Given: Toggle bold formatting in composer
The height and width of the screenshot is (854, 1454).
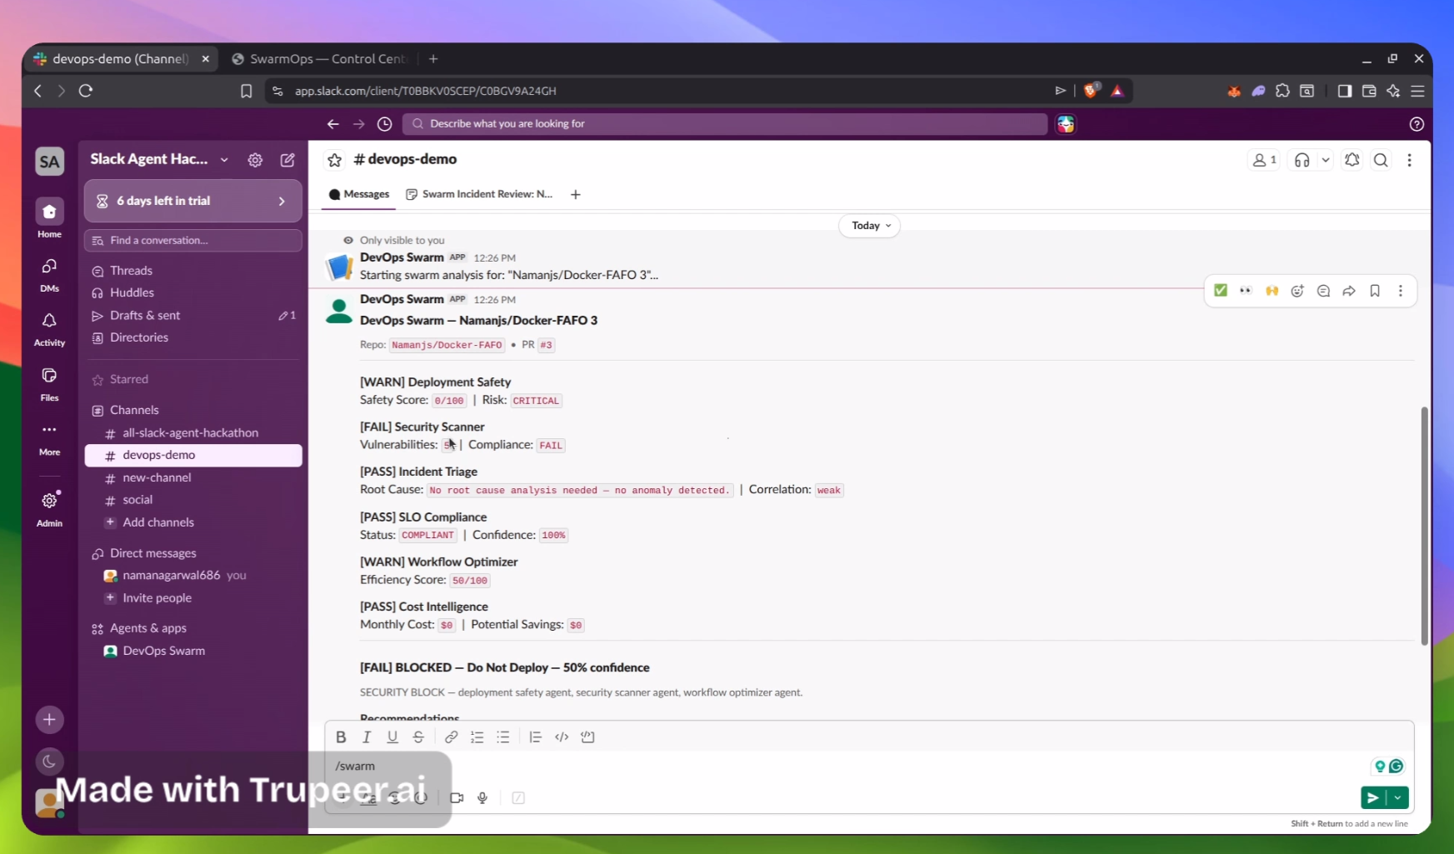Looking at the screenshot, I should tap(341, 737).
